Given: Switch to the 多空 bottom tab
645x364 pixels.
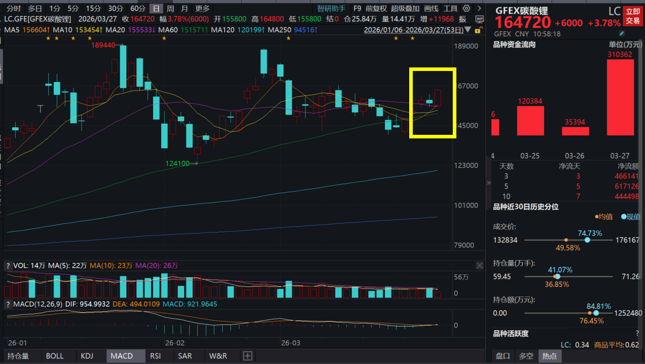Looking at the screenshot, I should click(526, 356).
